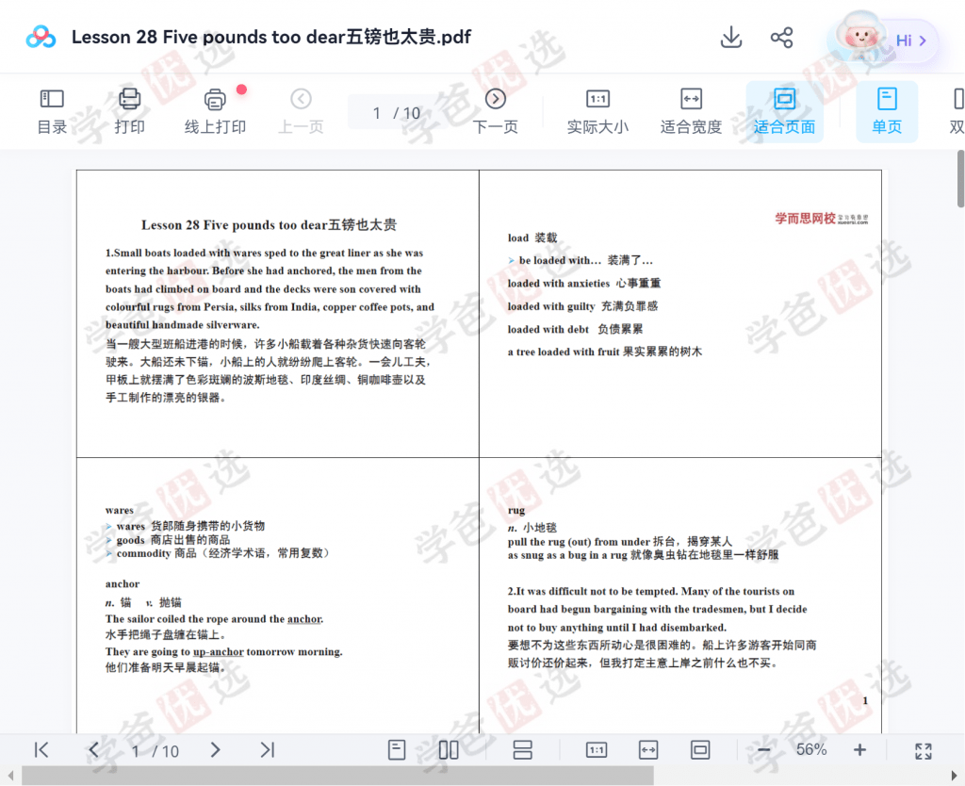
Task: Enter fullscreen mode
Action: coord(924,750)
